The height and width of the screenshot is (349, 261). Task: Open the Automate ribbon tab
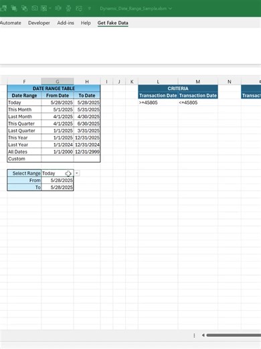[x=11, y=23]
